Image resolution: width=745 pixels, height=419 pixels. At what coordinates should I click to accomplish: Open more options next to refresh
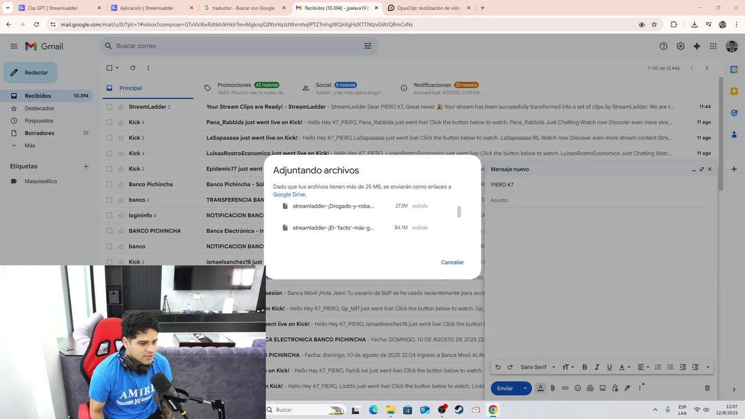click(x=148, y=68)
